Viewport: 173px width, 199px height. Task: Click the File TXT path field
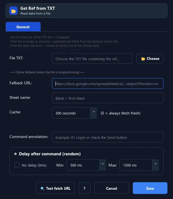pyautogui.click(x=92, y=58)
